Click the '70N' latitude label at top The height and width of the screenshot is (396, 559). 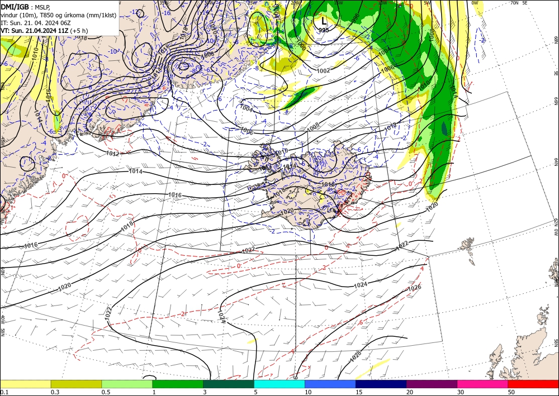(x=514, y=3)
